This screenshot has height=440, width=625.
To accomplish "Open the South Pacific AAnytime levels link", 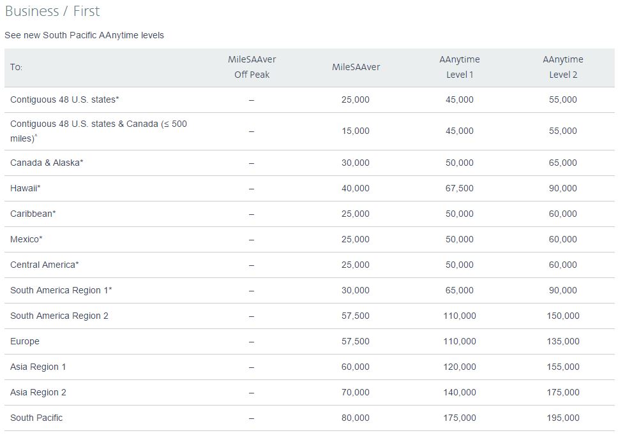I will [x=84, y=35].
